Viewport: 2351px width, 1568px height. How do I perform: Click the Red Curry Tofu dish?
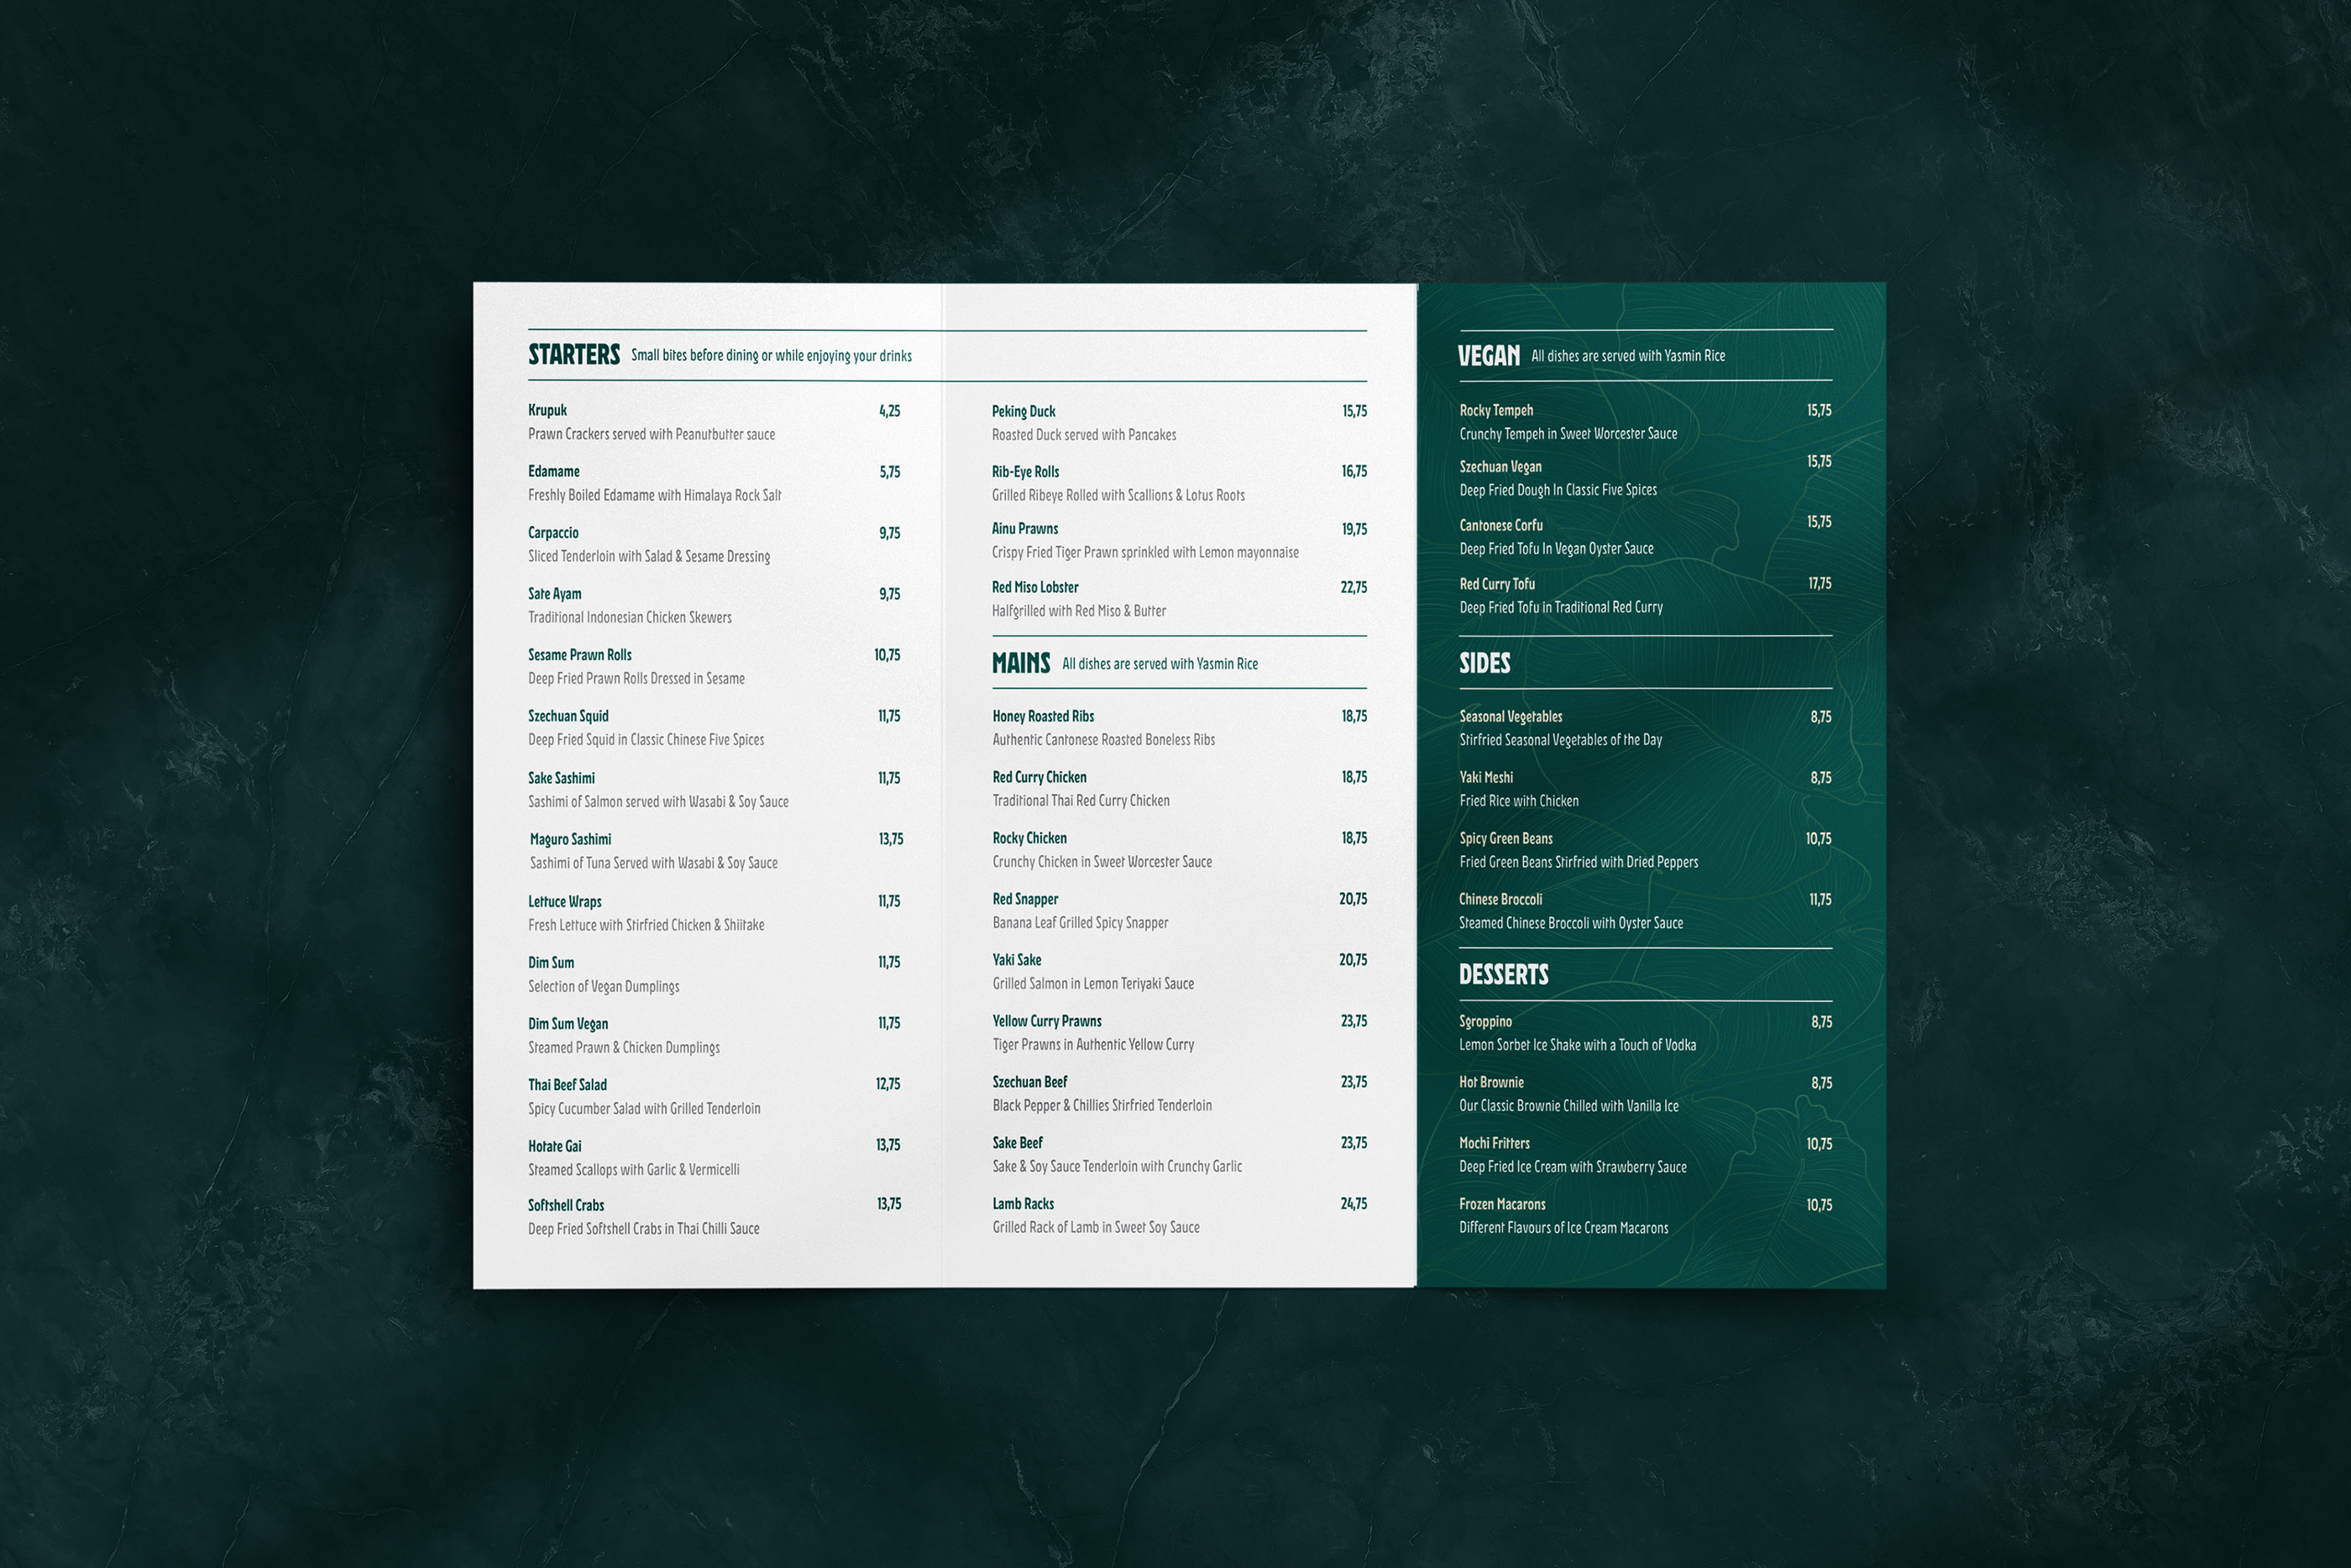click(x=1496, y=584)
